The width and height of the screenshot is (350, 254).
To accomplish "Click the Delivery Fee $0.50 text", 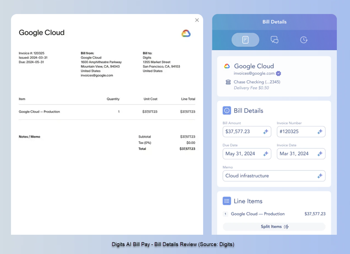I will pyautogui.click(x=251, y=88).
